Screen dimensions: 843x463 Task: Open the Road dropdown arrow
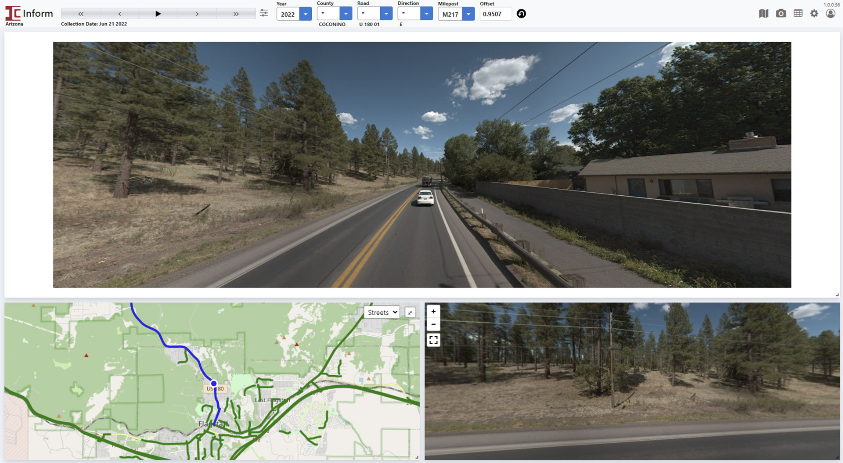coord(386,14)
